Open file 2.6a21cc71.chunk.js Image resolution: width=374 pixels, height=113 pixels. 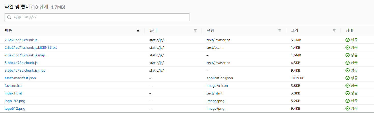21,40
